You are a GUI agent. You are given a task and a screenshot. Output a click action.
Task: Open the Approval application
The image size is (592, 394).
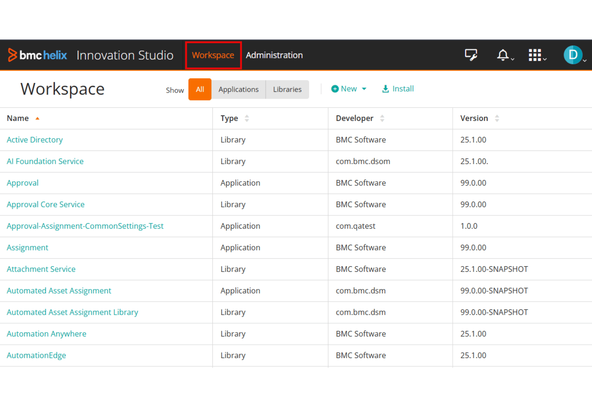pos(23,183)
